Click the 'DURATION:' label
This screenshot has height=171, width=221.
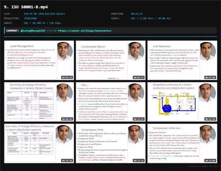pos(117,14)
